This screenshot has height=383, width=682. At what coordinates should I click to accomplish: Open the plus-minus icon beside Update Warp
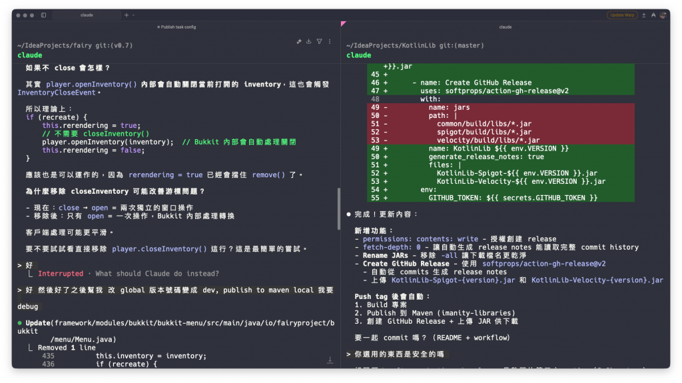click(644, 15)
